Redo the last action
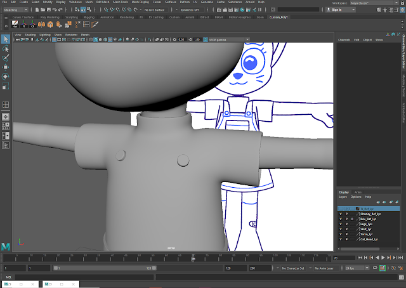The height and width of the screenshot is (288, 406). click(61, 10)
